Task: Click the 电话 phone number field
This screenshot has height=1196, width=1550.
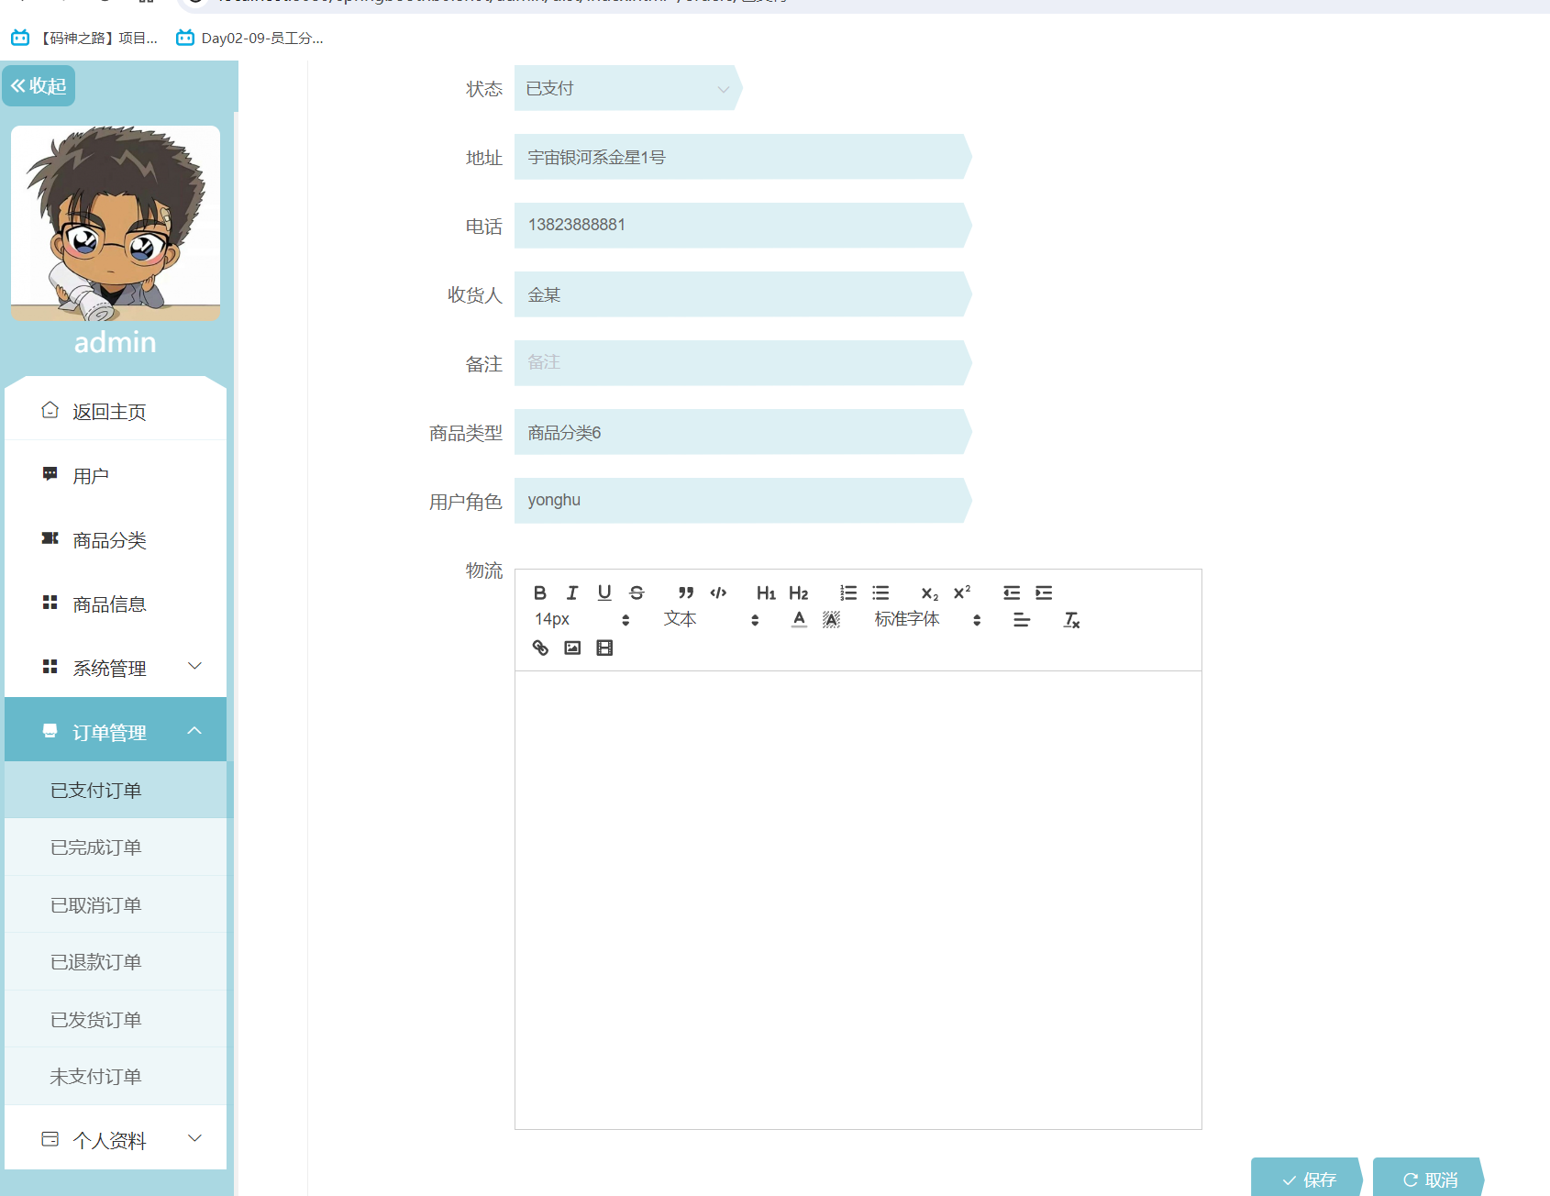Action: (741, 226)
